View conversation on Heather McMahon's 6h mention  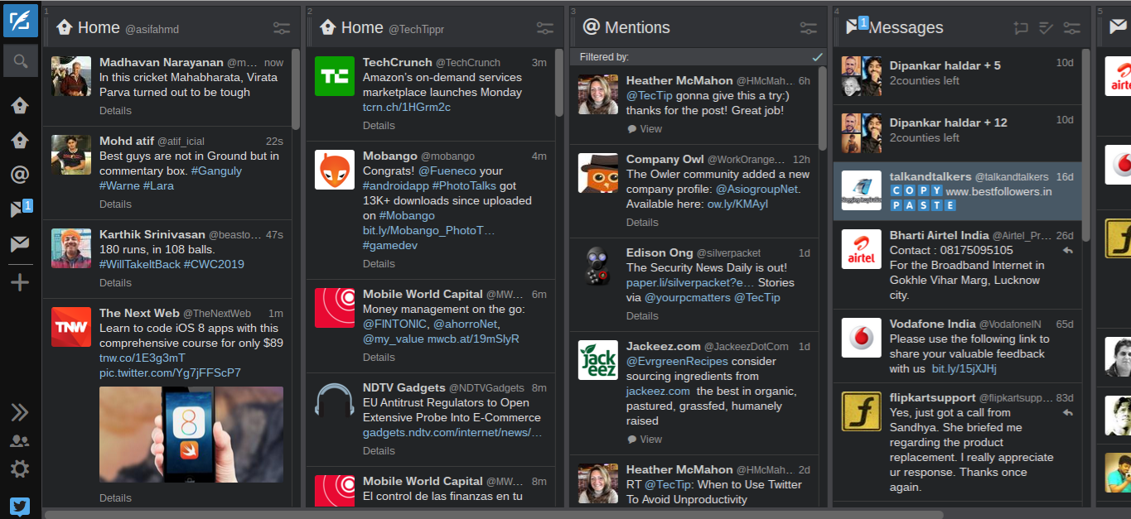(645, 128)
